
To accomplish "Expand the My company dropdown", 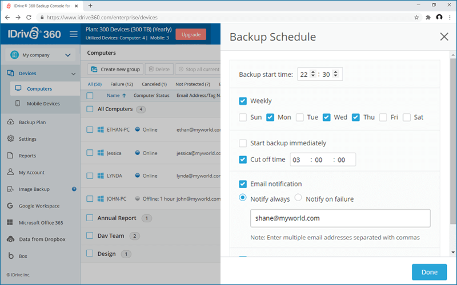I will pos(67,55).
